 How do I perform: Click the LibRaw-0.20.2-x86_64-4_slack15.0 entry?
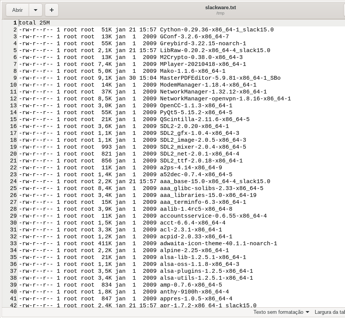[x=215, y=51]
